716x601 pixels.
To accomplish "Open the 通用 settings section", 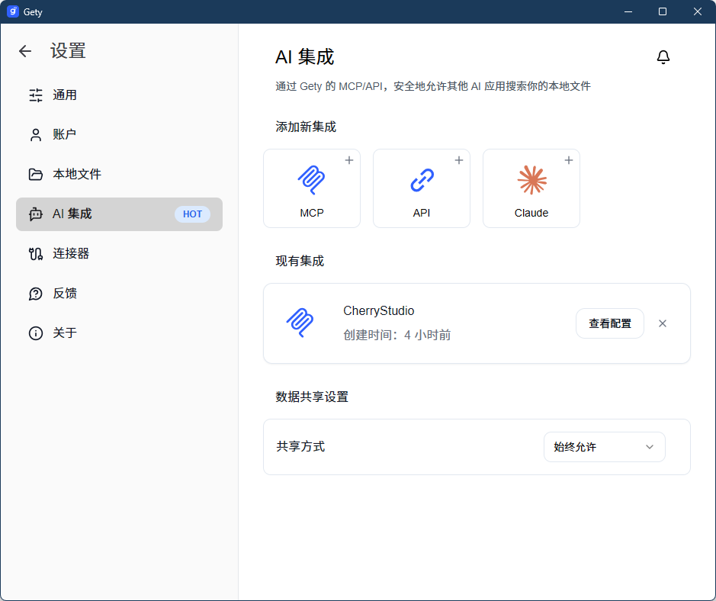I will point(119,95).
